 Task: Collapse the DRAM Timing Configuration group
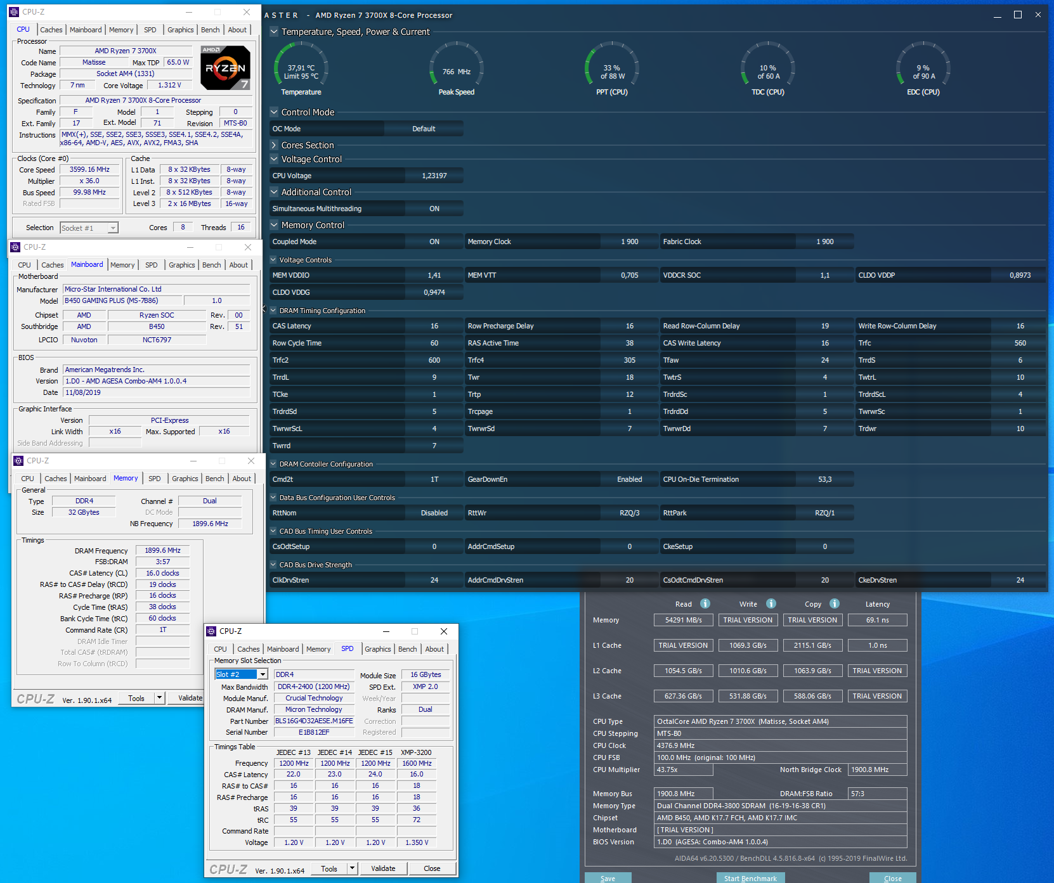[x=273, y=311]
